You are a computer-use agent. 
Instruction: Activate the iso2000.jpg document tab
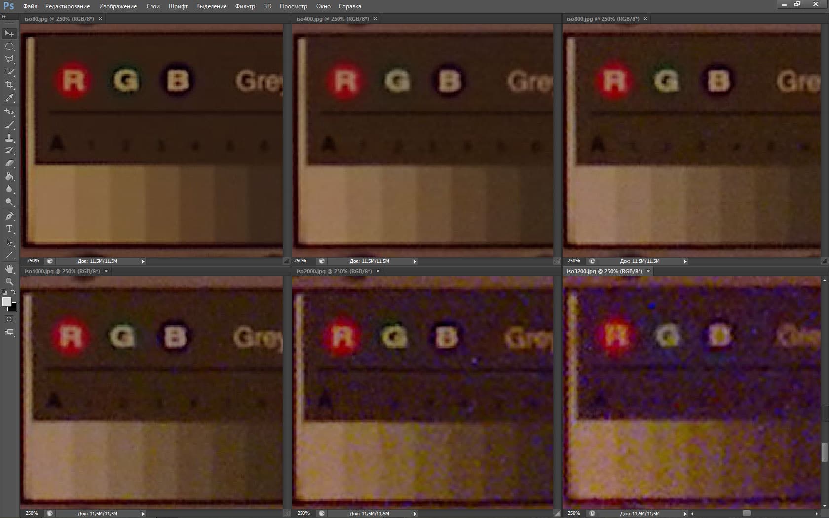click(338, 271)
